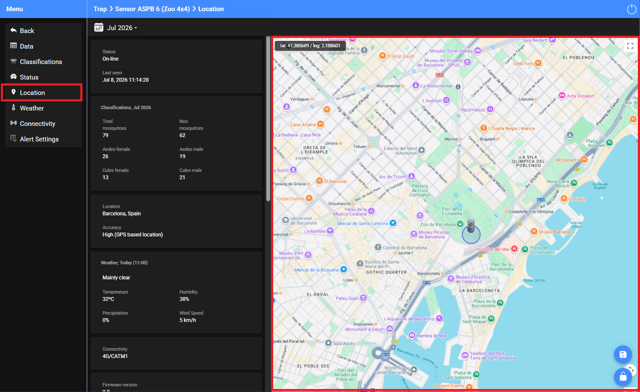Click the Trap breadcrumb link
This screenshot has height=392, width=640.
click(100, 9)
